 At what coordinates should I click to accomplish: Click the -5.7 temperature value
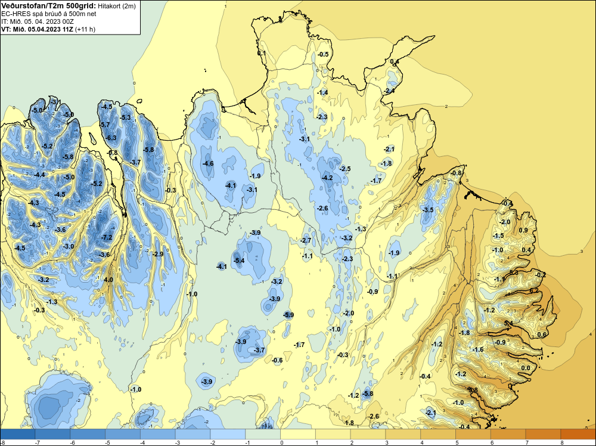pyautogui.click(x=104, y=125)
